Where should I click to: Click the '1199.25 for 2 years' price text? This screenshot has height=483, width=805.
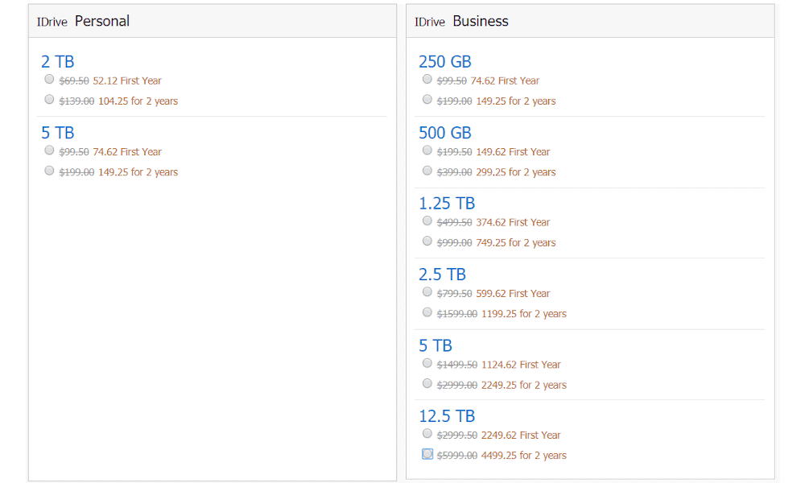pyautogui.click(x=524, y=314)
